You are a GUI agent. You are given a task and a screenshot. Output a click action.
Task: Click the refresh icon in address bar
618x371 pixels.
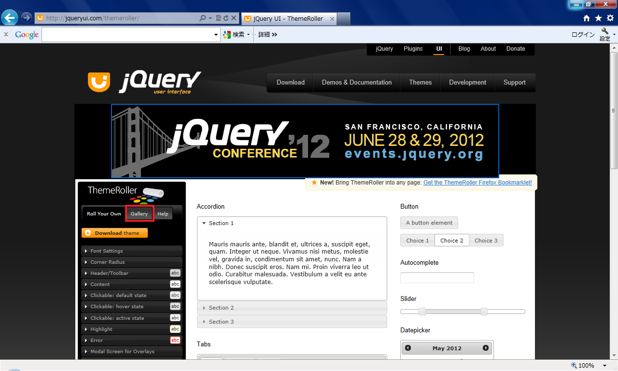226,18
